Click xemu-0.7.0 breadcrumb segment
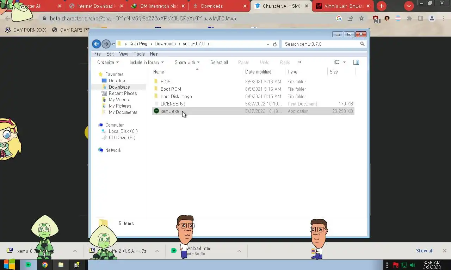 click(194, 44)
